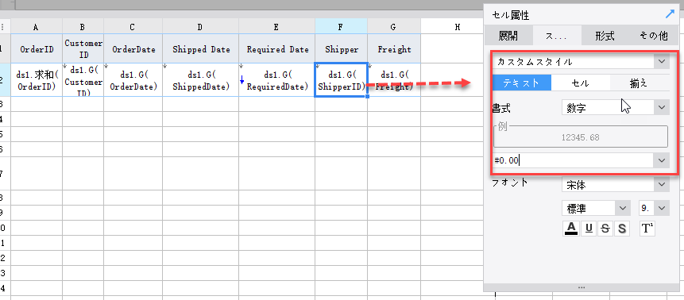Toggle underline formatting U button
This screenshot has width=684, height=300.
pyautogui.click(x=589, y=229)
